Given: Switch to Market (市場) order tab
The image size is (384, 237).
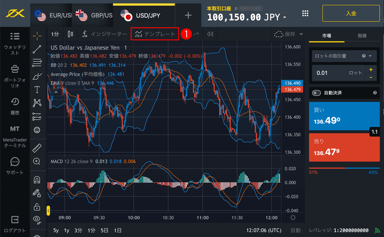Looking at the screenshot, I should coord(327,36).
